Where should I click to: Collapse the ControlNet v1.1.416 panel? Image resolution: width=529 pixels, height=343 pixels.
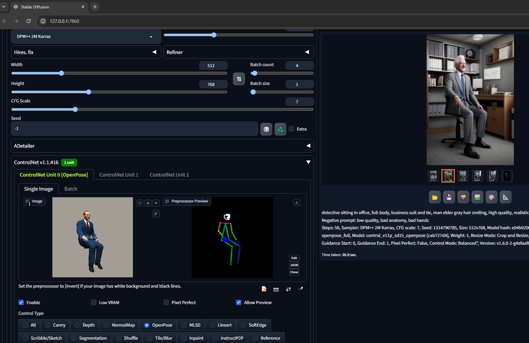[x=308, y=162]
